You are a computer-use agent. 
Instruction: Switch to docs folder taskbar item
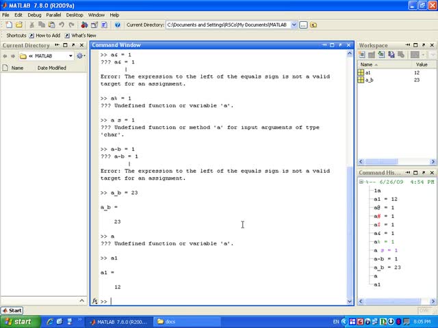point(187,322)
